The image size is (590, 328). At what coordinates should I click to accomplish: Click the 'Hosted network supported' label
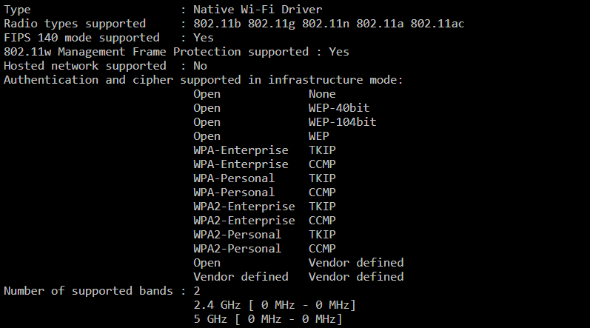pos(85,66)
